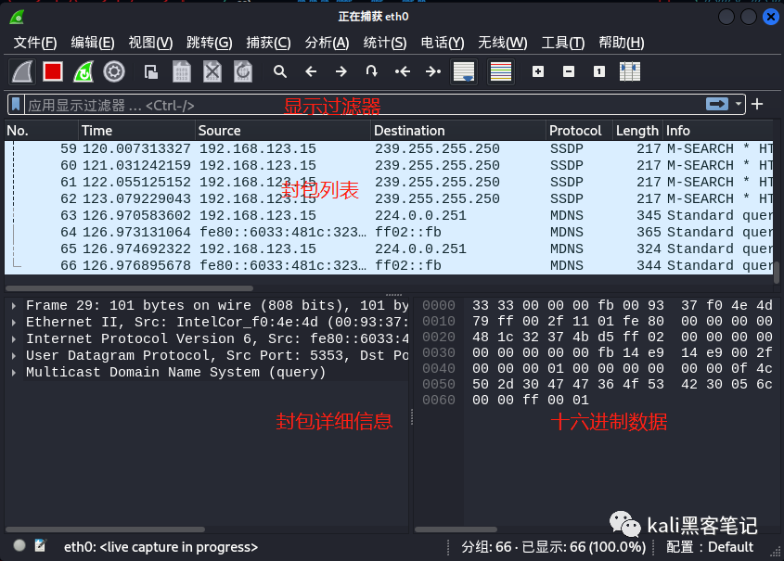Click the save capture file icon

(x=182, y=72)
